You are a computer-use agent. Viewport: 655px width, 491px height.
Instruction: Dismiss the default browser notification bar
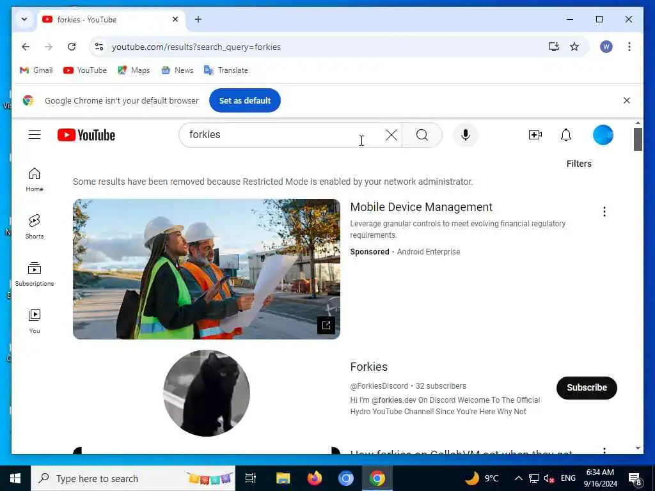(627, 100)
